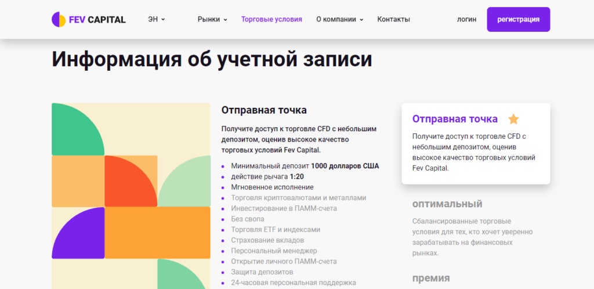Select the Отправная точка account card
The height and width of the screenshot is (289, 594).
pyautogui.click(x=476, y=143)
